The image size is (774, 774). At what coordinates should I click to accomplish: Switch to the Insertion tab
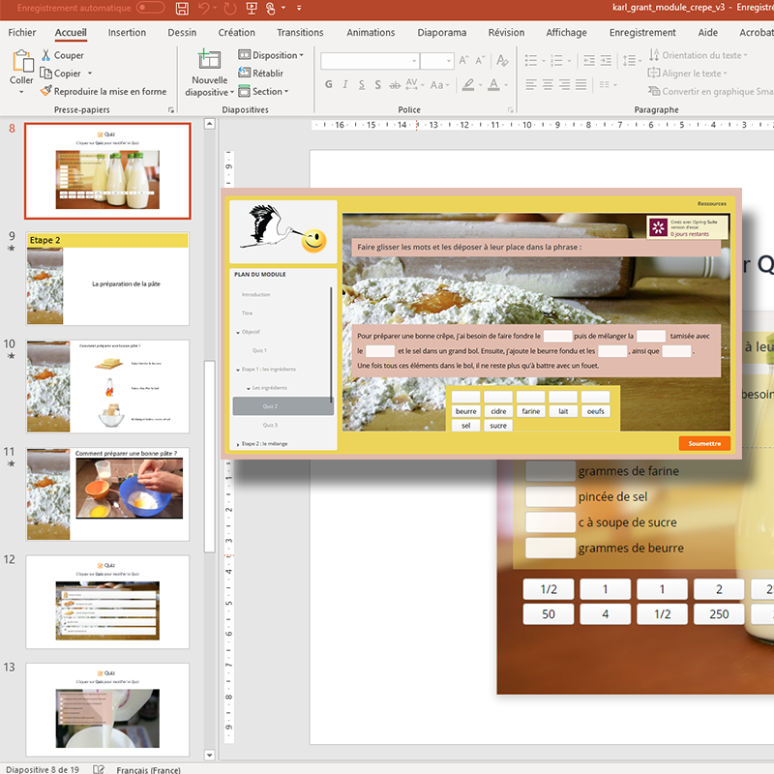pyautogui.click(x=127, y=33)
